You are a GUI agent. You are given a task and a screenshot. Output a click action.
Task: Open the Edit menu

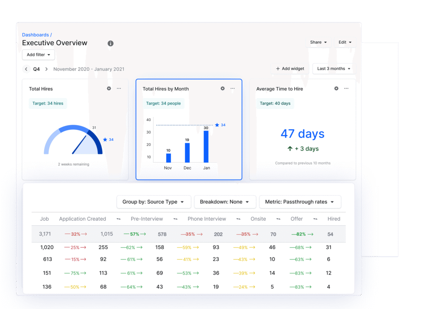pyautogui.click(x=344, y=42)
